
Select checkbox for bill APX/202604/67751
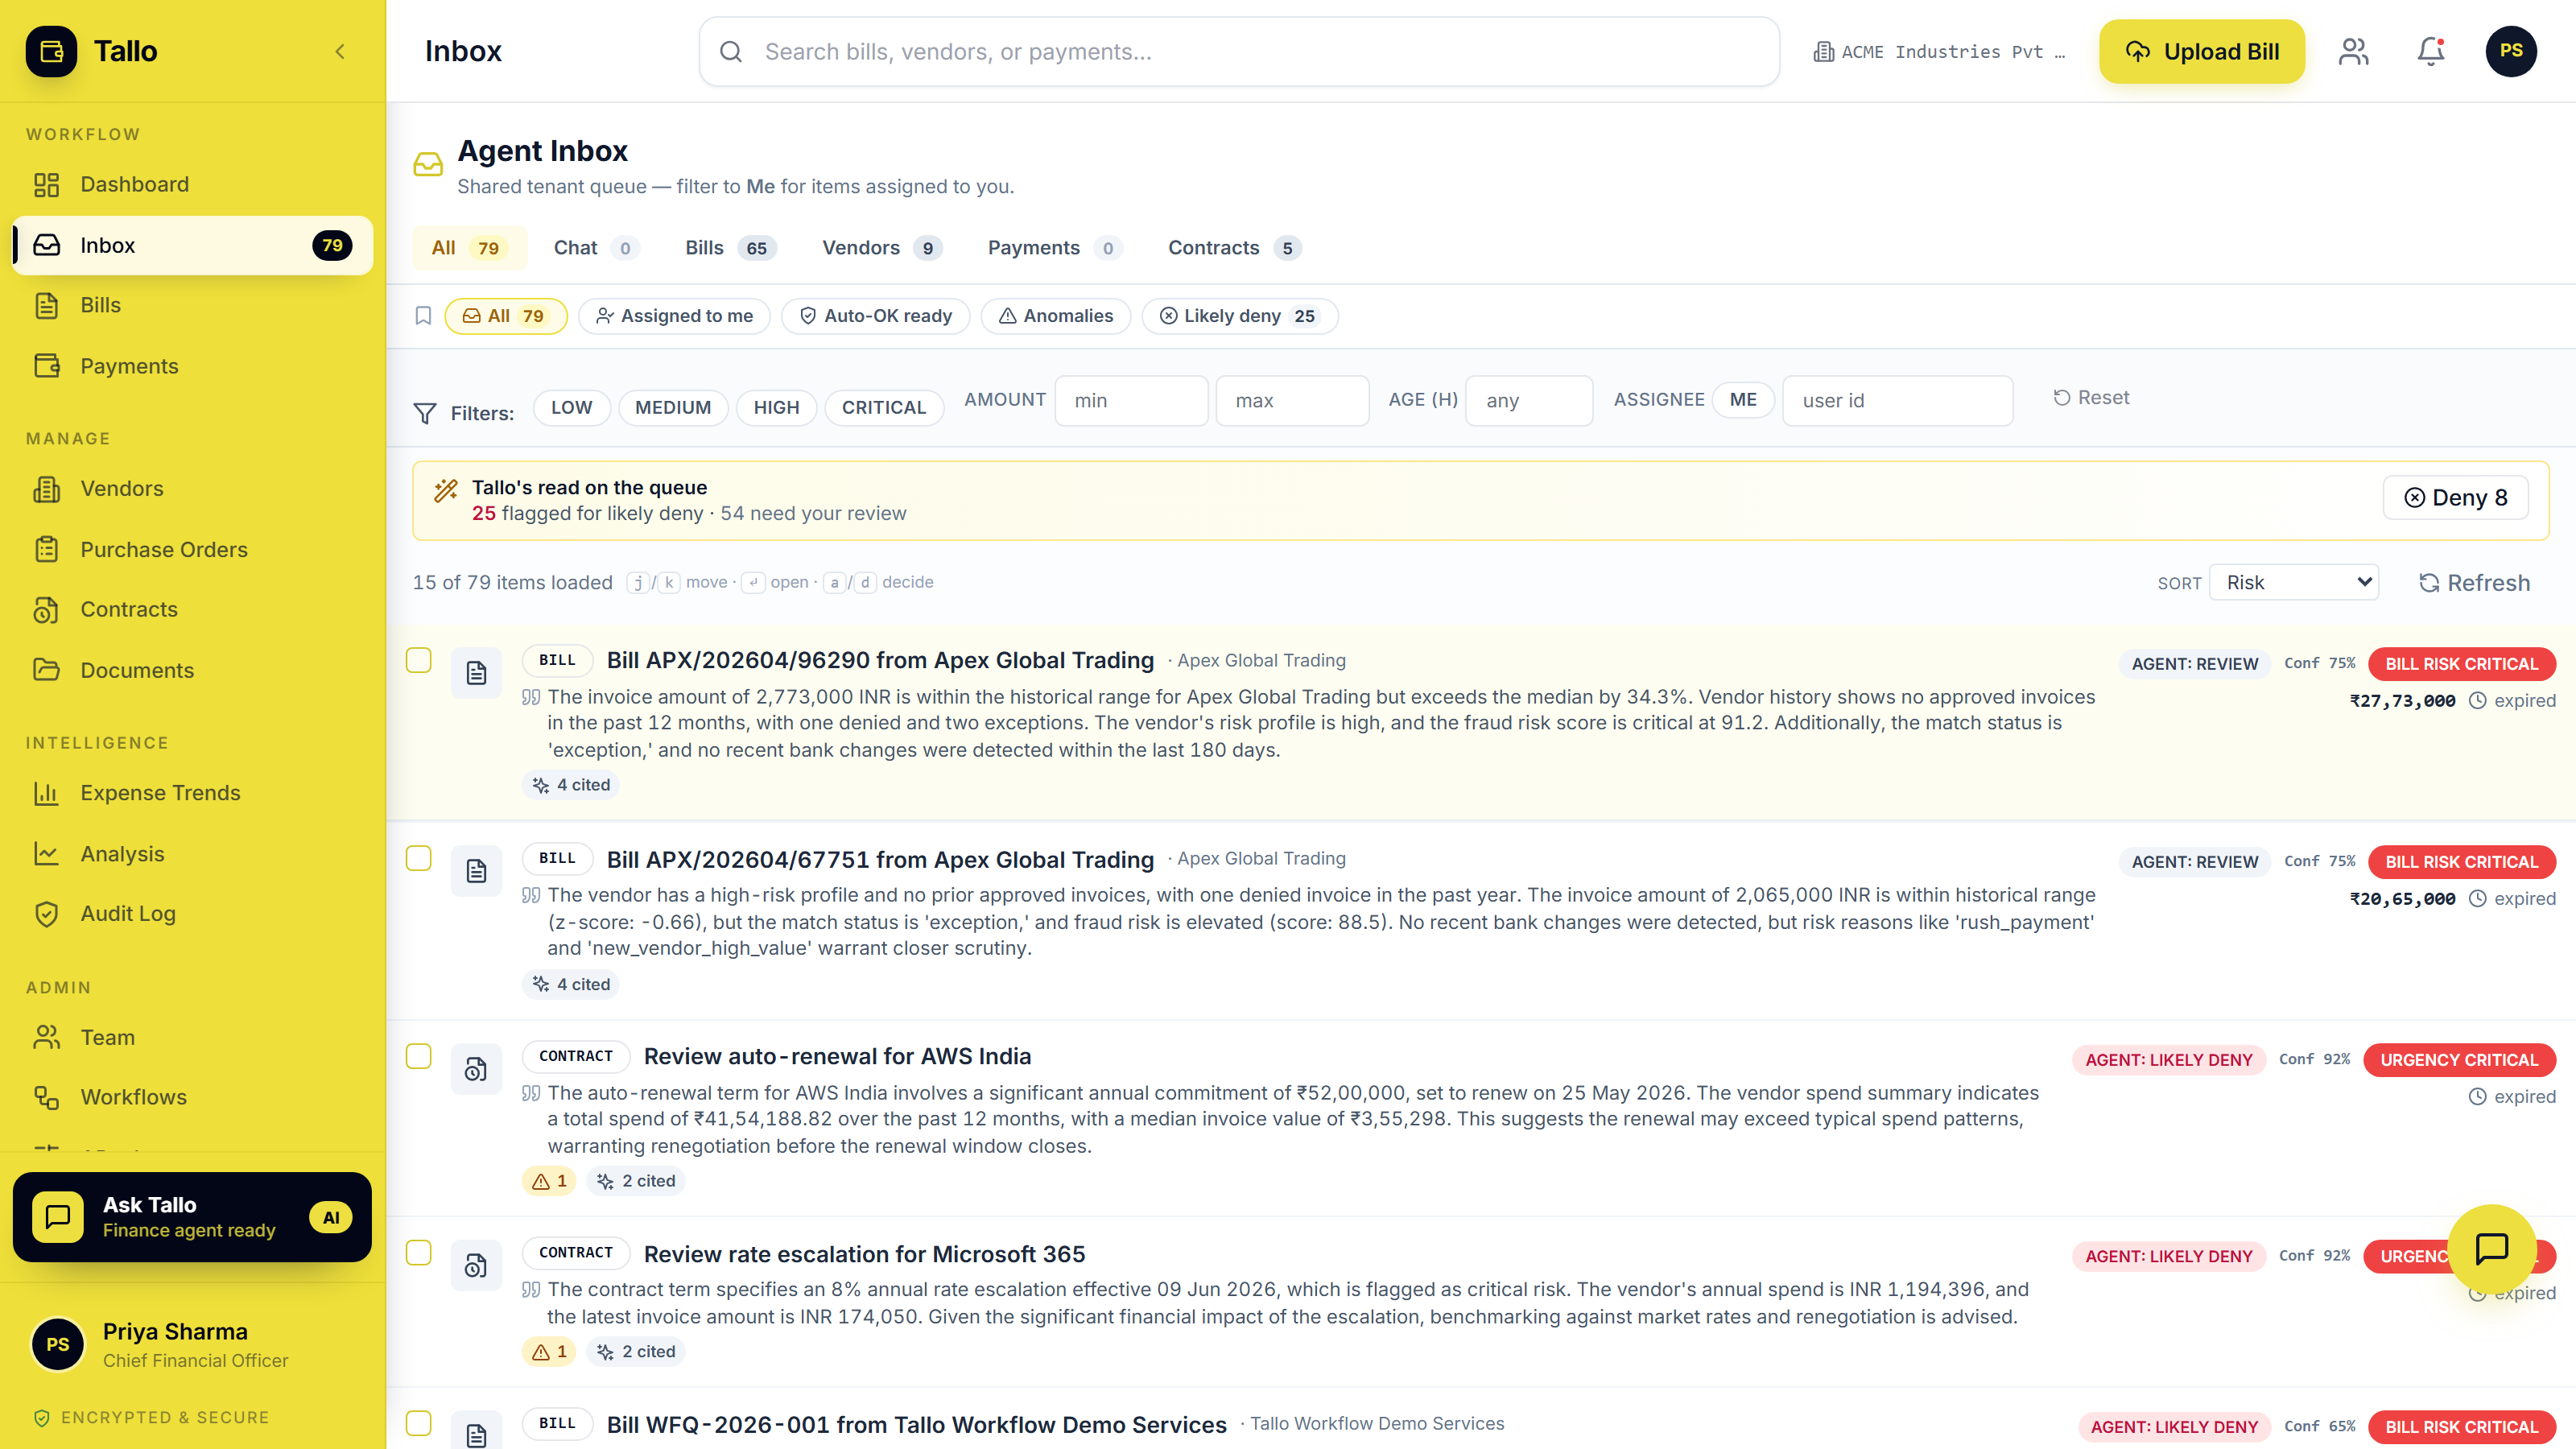419,858
